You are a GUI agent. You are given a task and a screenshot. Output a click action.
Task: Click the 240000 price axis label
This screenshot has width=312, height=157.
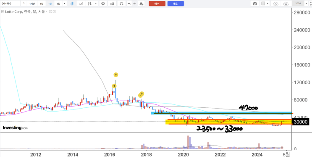point(302,30)
